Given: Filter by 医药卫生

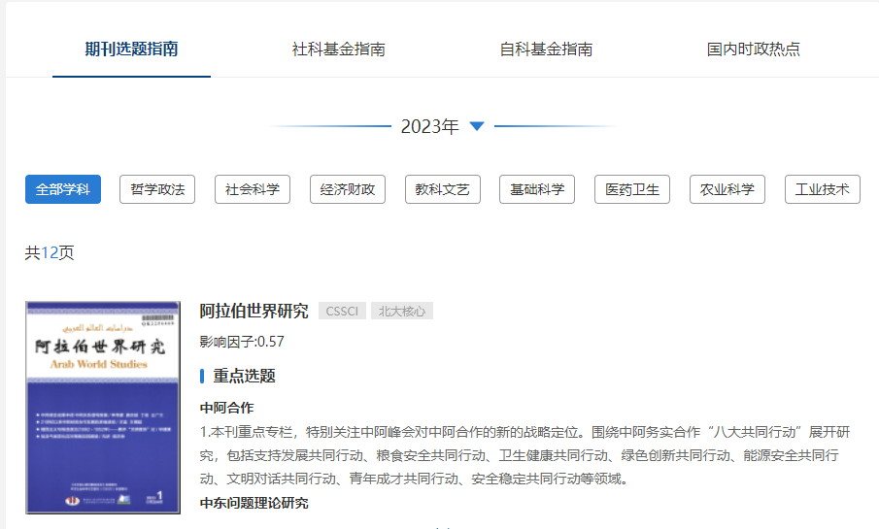Looking at the screenshot, I should pos(632,189).
